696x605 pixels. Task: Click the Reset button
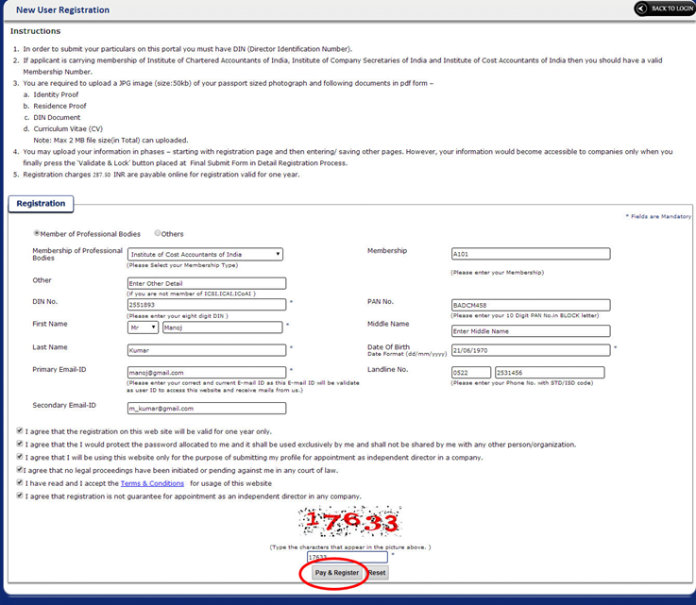pyautogui.click(x=378, y=573)
